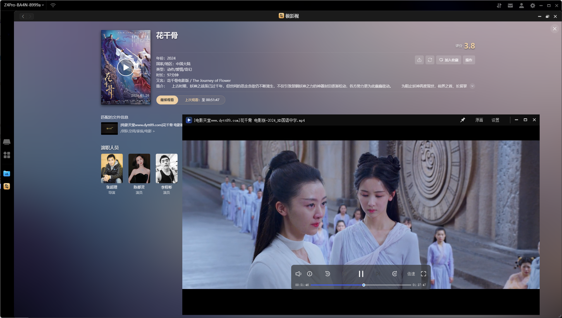Skip forward 30 seconds
Viewport: 562px width, 318px height.
point(394,274)
